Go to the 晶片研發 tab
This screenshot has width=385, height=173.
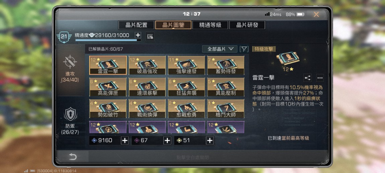coord(247,25)
